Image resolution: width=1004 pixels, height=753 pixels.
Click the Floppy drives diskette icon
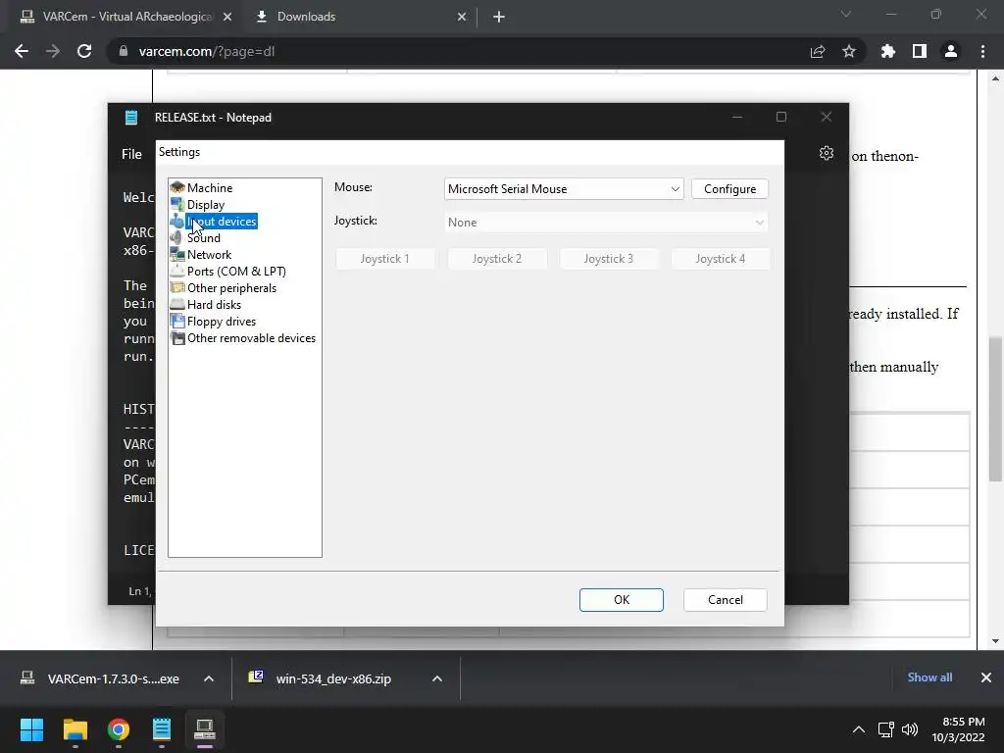pos(177,321)
